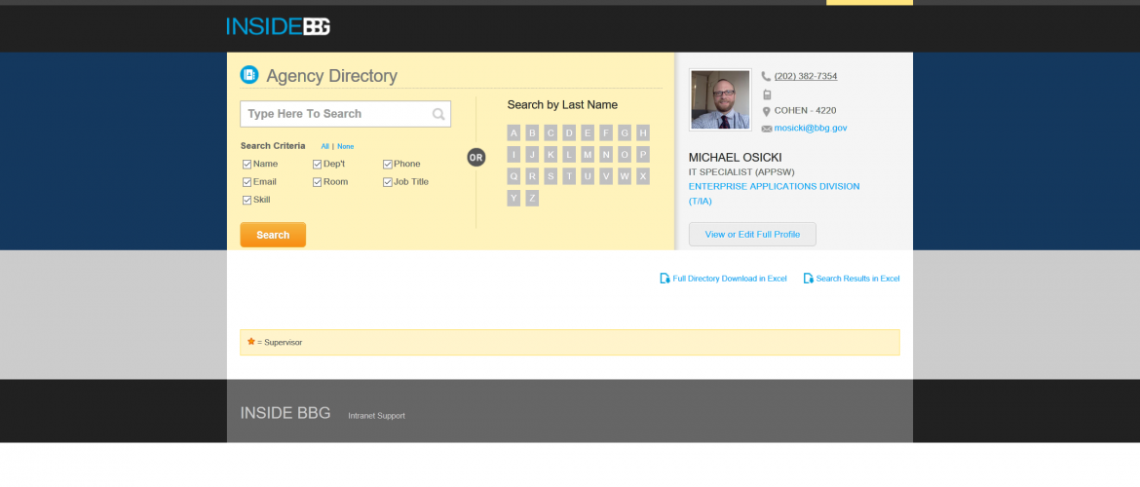The width and height of the screenshot is (1140, 487).
Task: Select None search criteria link
Action: coord(345,147)
